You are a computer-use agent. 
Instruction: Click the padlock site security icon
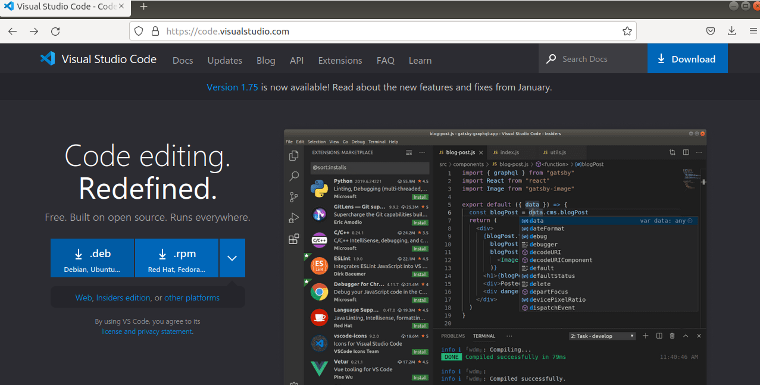155,31
